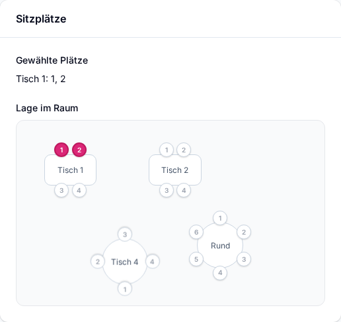Click the Rund table circle
This screenshot has height=322, width=341.
coord(220,245)
